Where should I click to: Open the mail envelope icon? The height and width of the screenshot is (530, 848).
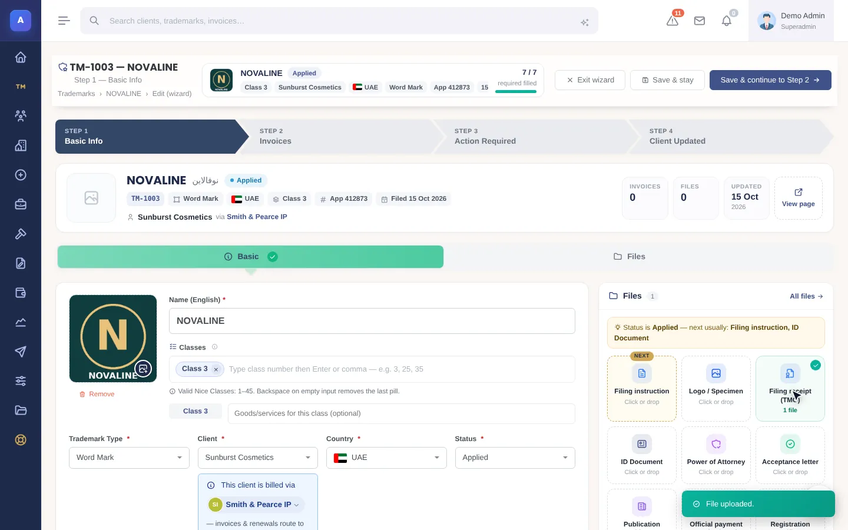click(700, 21)
